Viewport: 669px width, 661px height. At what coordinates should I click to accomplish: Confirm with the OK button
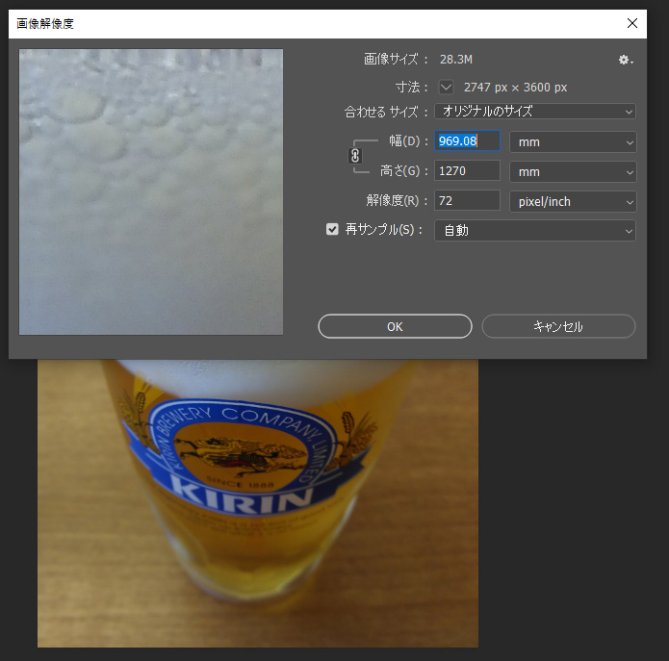pos(395,327)
